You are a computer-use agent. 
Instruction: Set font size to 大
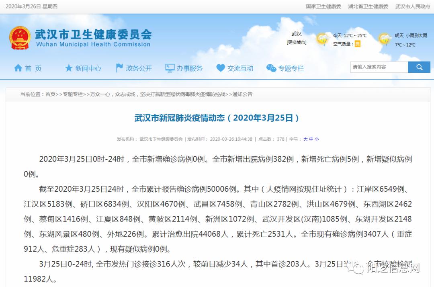305,139
